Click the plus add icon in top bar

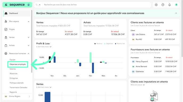(156, 5)
